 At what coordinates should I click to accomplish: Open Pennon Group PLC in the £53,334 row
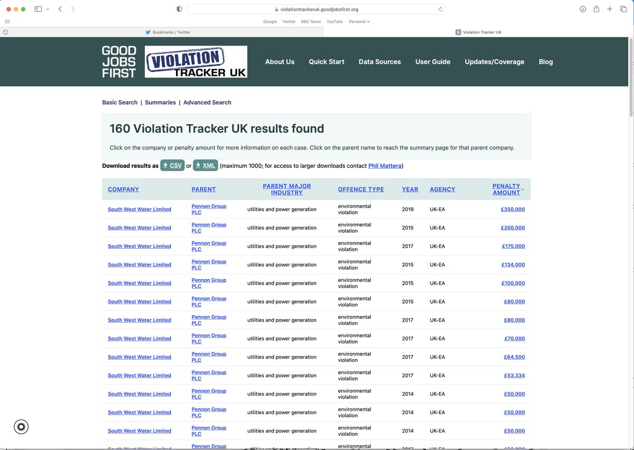click(x=209, y=376)
